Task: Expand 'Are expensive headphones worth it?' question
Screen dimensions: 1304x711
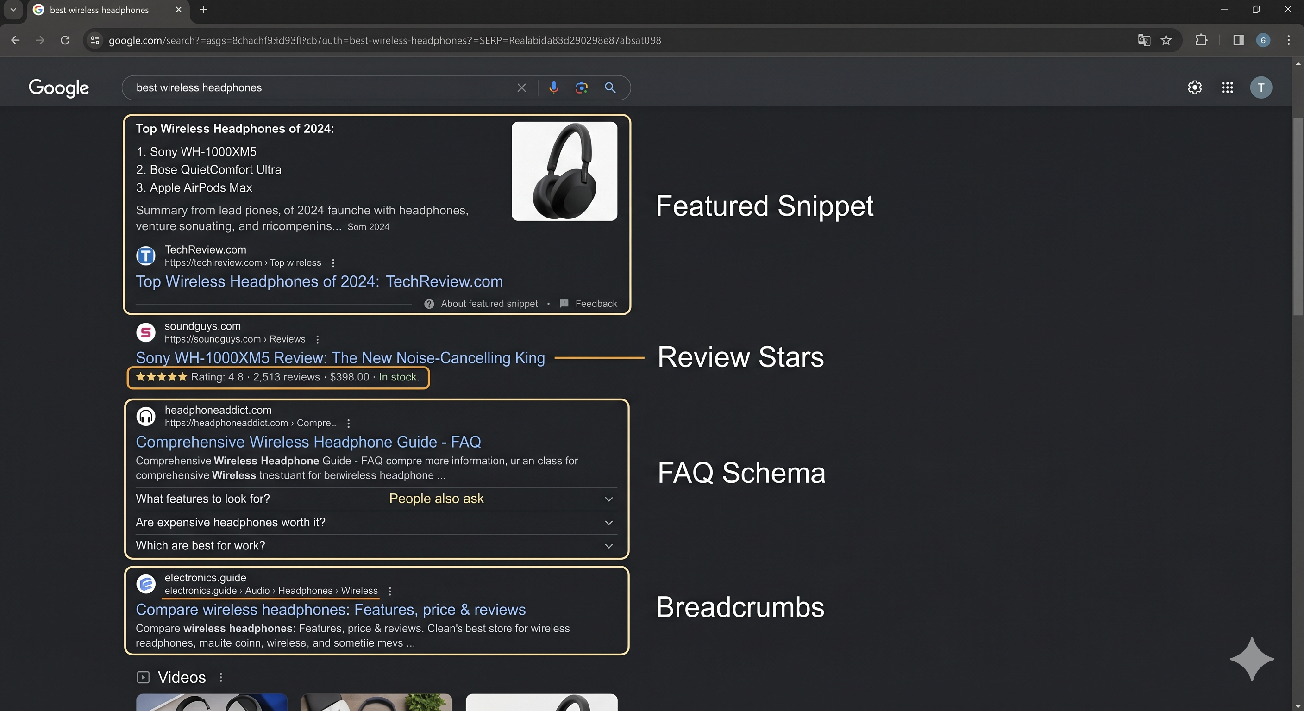Action: click(x=376, y=522)
